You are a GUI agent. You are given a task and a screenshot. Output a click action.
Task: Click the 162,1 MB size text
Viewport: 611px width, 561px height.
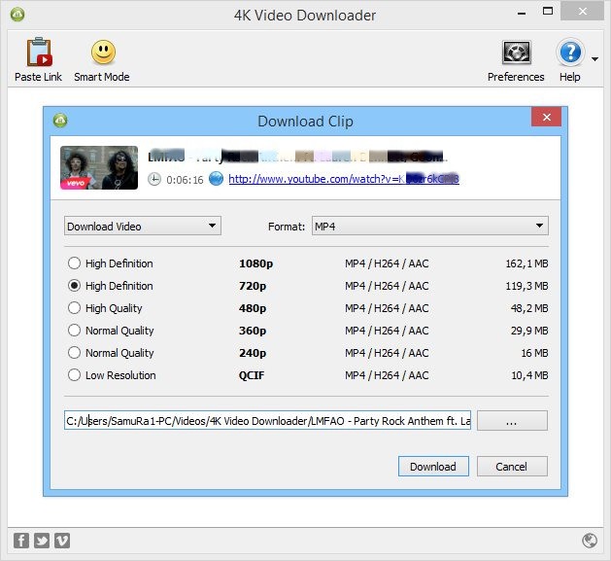[x=526, y=263]
